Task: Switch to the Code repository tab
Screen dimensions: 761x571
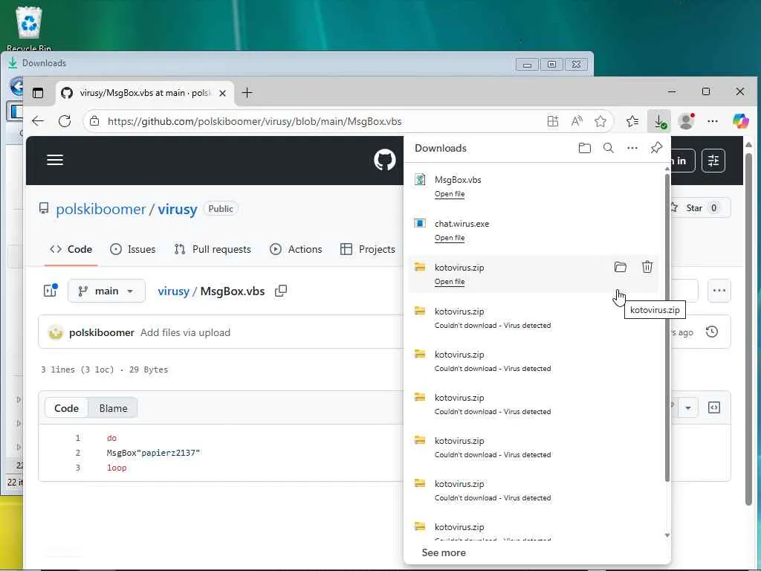Action: pos(71,249)
